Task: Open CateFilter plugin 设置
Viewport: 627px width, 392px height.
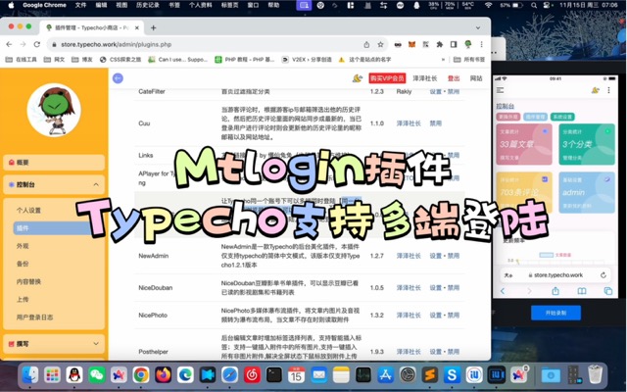Action: (x=435, y=91)
